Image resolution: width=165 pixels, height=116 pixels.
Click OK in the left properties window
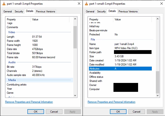click(x=36, y=112)
